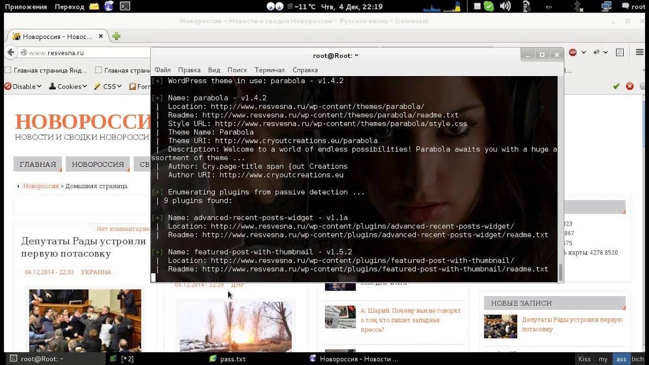
Task: Open the Bluetooth tray icon
Action: tap(578, 6)
